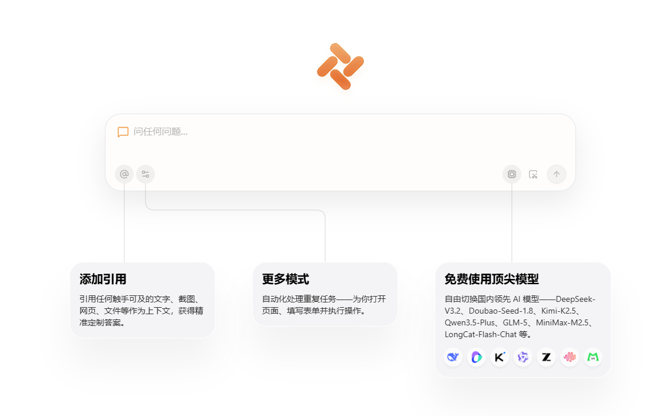Select the Doubao model icon
Screen dimensions: 665x416
(x=476, y=357)
